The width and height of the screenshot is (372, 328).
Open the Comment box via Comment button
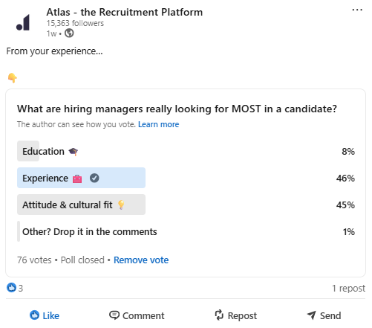(x=137, y=315)
